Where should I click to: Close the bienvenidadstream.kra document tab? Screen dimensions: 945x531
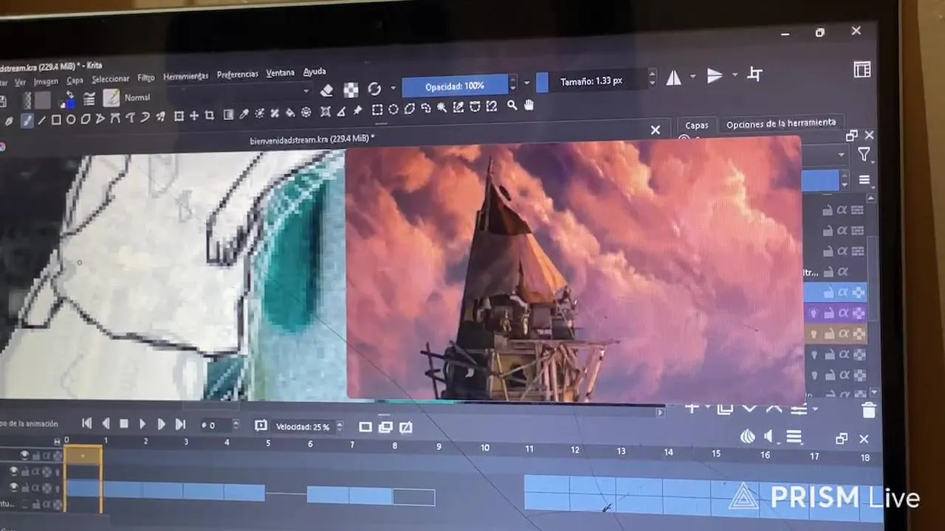pos(655,130)
